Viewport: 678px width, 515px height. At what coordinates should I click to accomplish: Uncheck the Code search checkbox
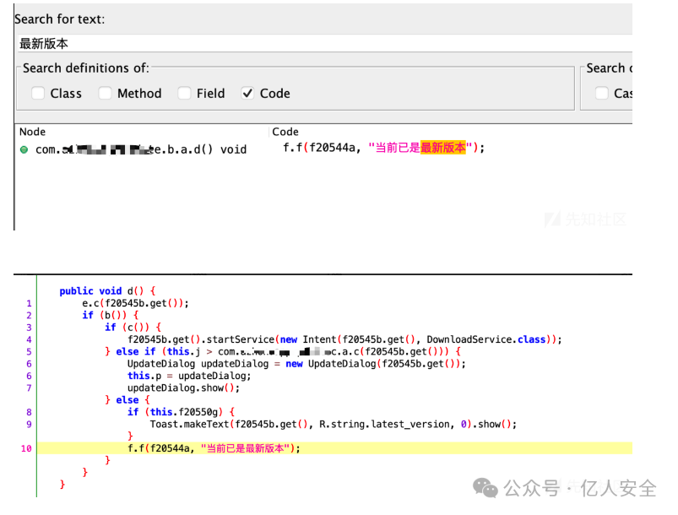tap(247, 94)
